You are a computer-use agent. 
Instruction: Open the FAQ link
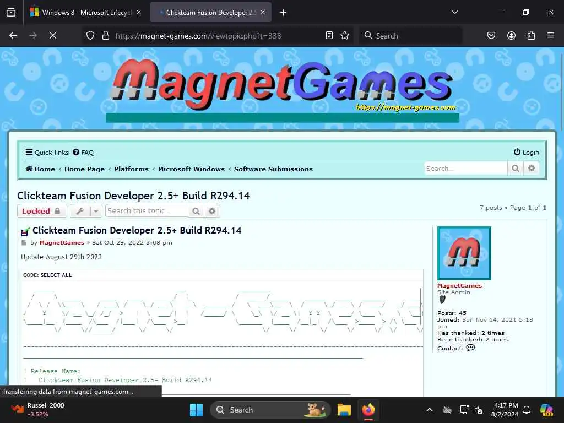[83, 153]
